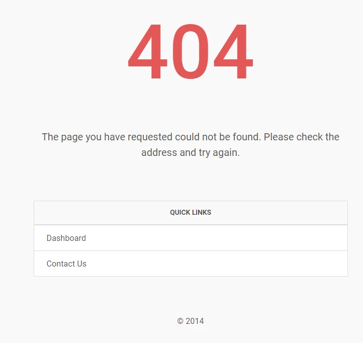The width and height of the screenshot is (363, 343).
Task: Click the word 'page' in the error message
Action: (72, 138)
